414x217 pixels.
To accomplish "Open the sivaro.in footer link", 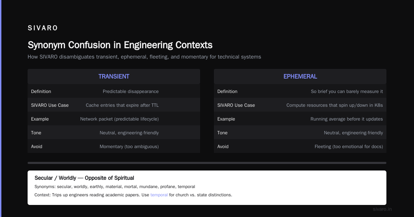I will click(x=382, y=209).
